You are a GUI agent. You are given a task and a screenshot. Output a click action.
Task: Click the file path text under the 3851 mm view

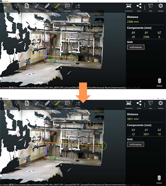70,185
